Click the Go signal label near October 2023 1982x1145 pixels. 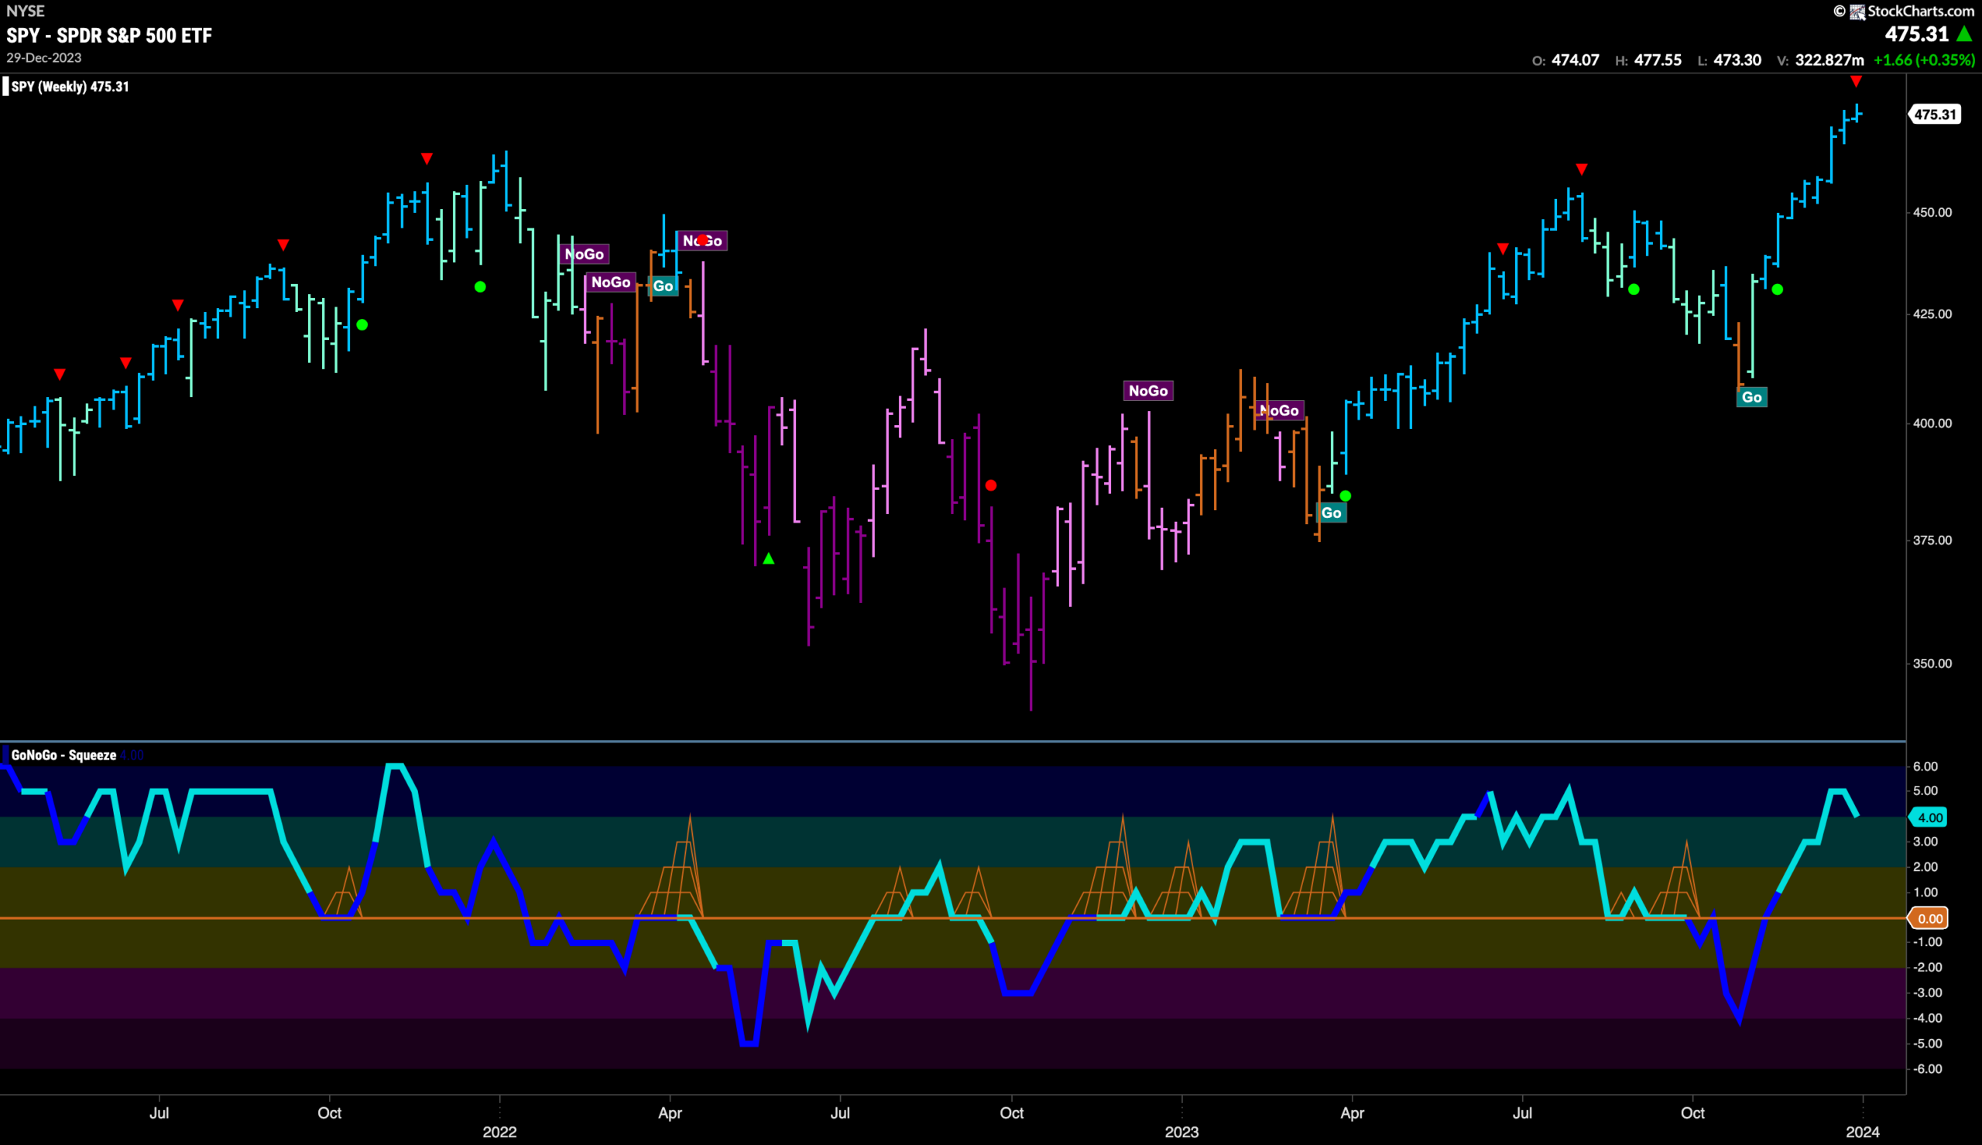point(1751,397)
